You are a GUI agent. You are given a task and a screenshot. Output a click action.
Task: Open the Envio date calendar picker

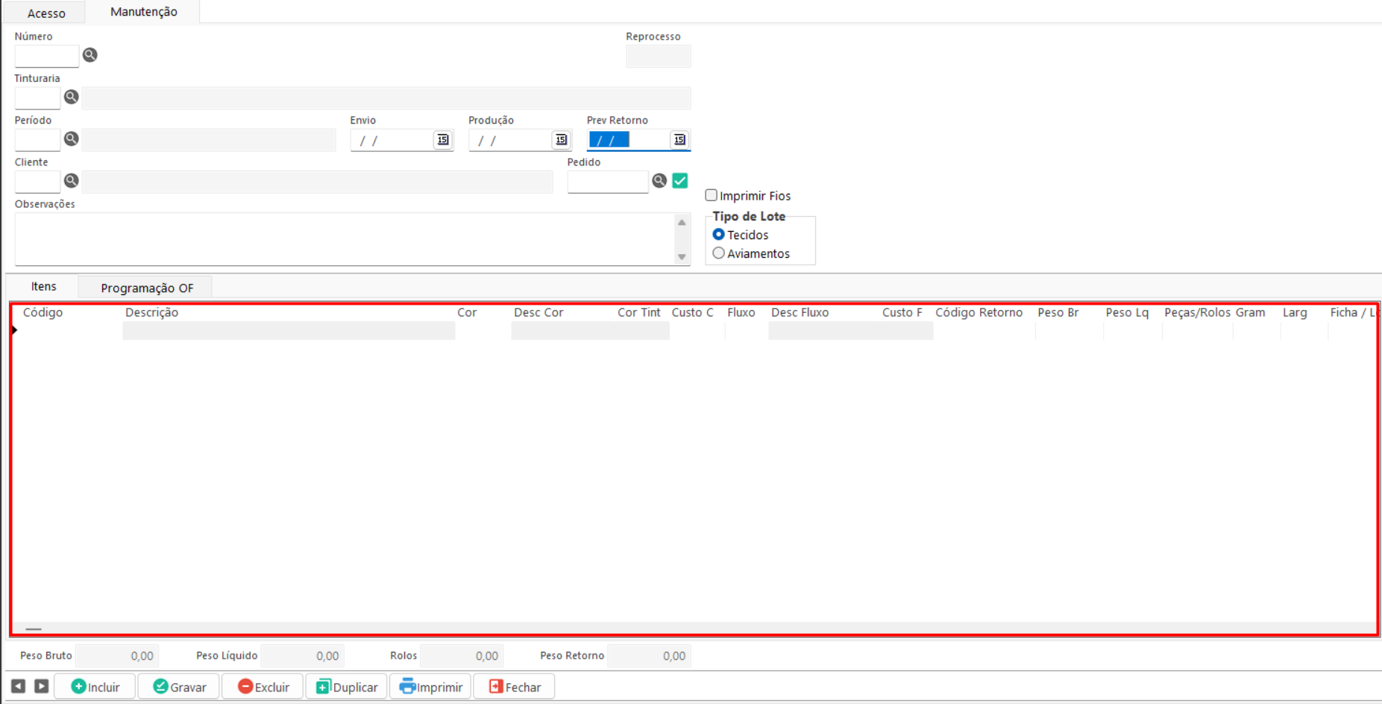tap(442, 140)
